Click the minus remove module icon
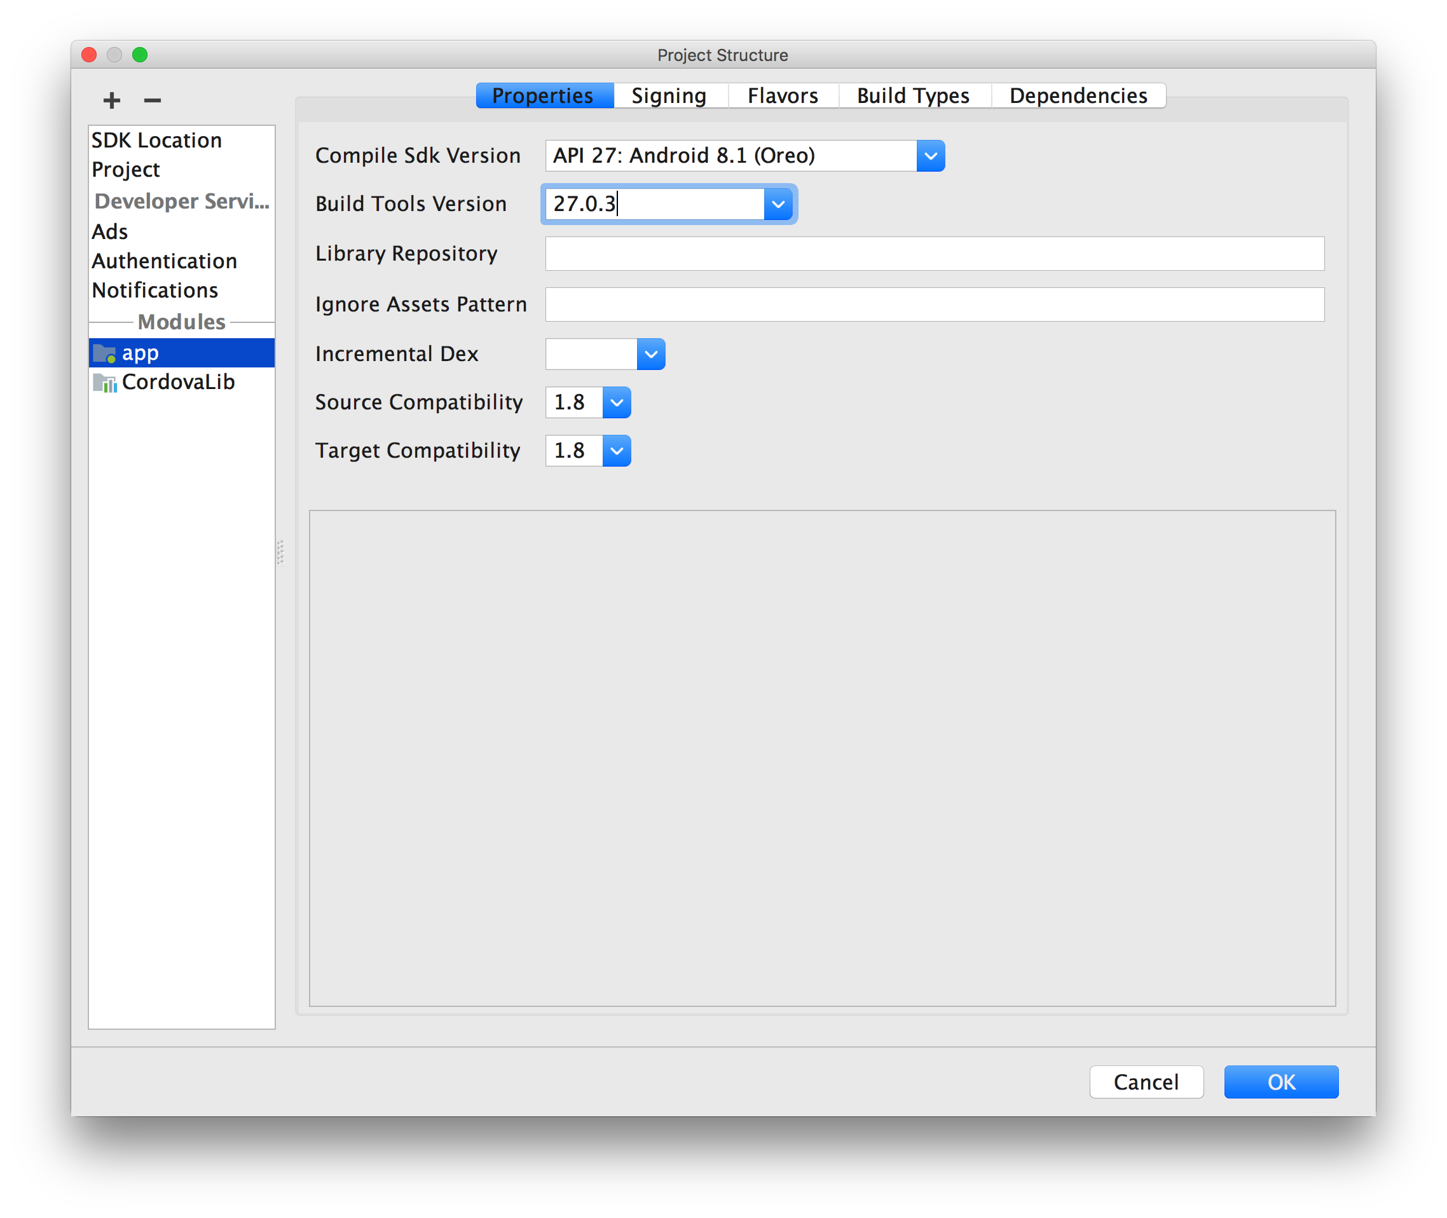 point(152,101)
